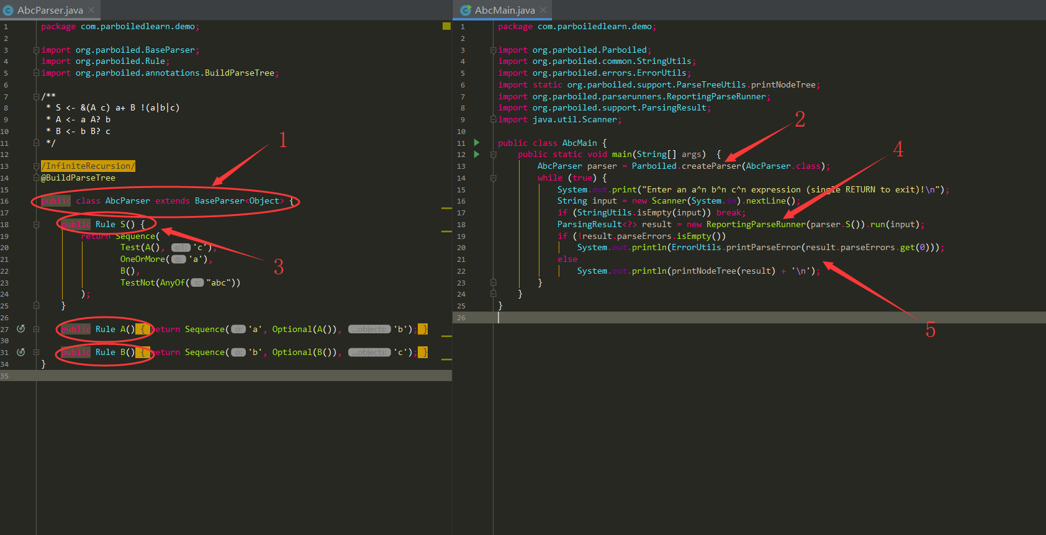Click the warning stripe mark near line 16

pos(446,208)
